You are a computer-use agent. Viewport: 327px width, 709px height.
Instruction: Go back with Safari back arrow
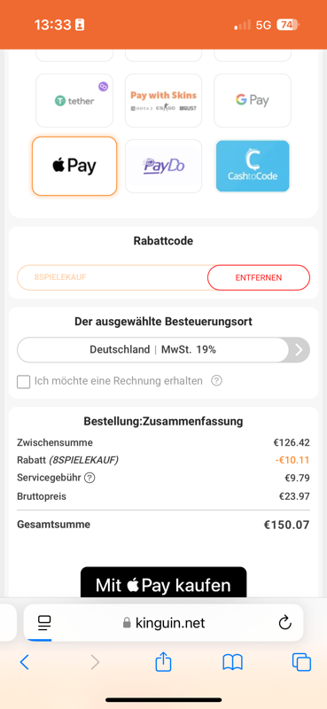pyautogui.click(x=25, y=662)
